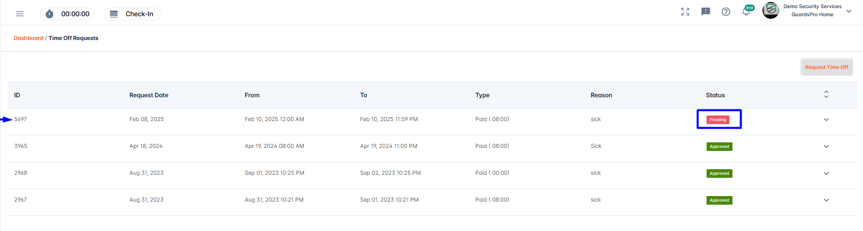Expand details for request 2968
Screen dimensions: 863x231
coord(826,173)
